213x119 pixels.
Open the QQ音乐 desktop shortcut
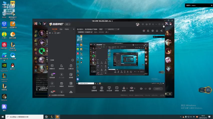[4, 35]
